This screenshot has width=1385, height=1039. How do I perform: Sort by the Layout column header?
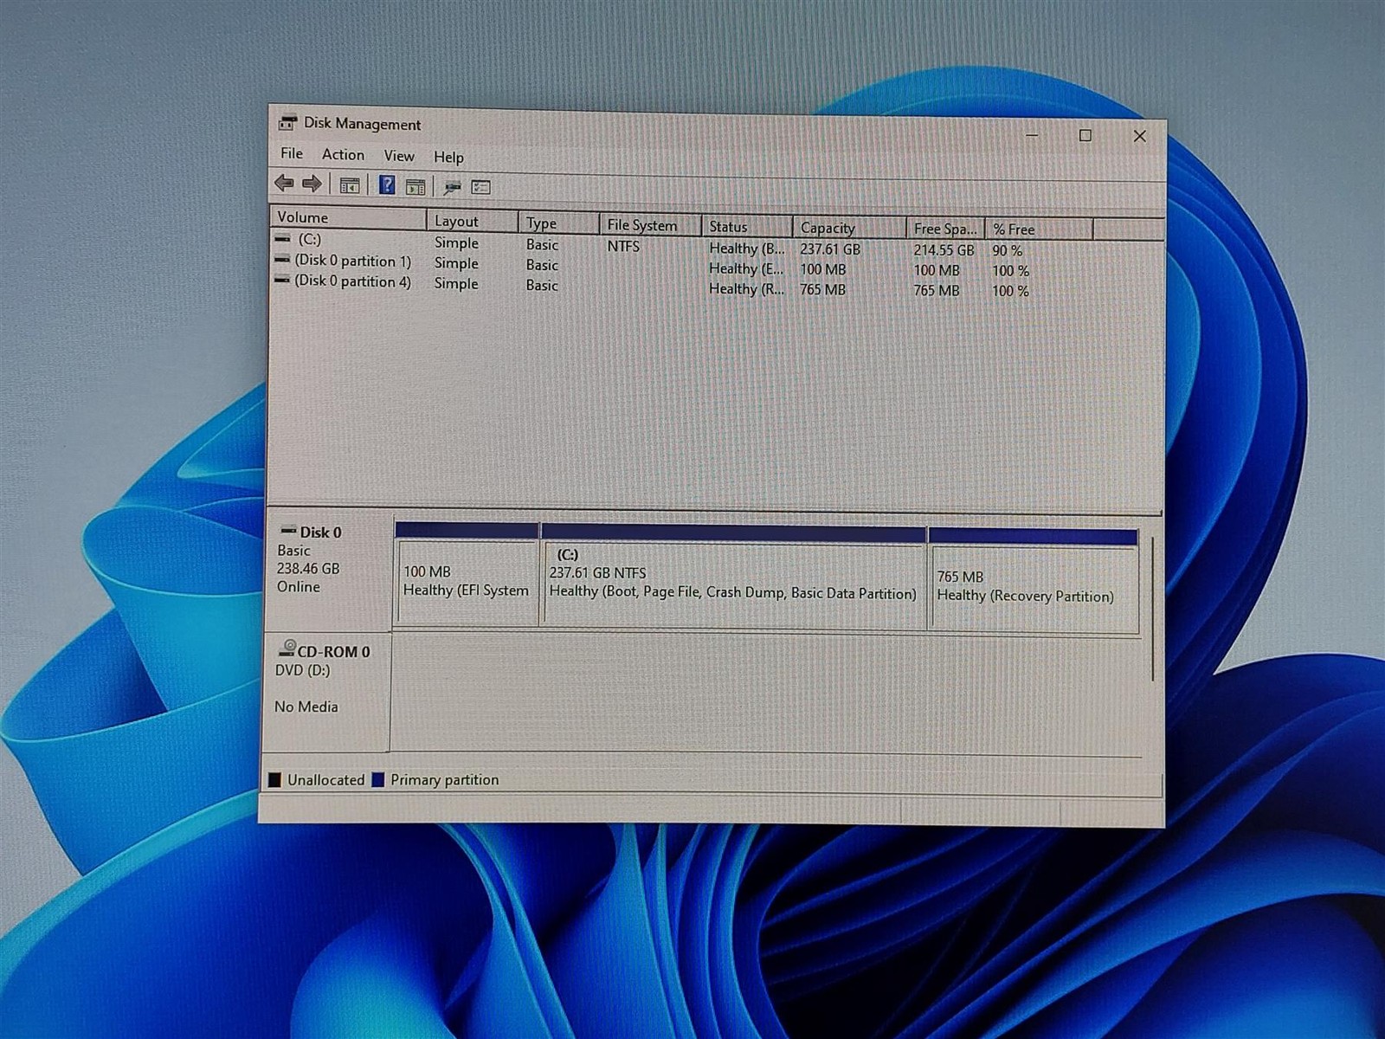point(472,221)
